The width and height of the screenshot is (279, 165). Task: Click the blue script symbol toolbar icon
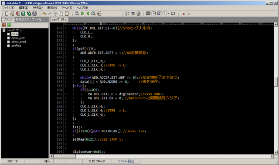point(159,13)
